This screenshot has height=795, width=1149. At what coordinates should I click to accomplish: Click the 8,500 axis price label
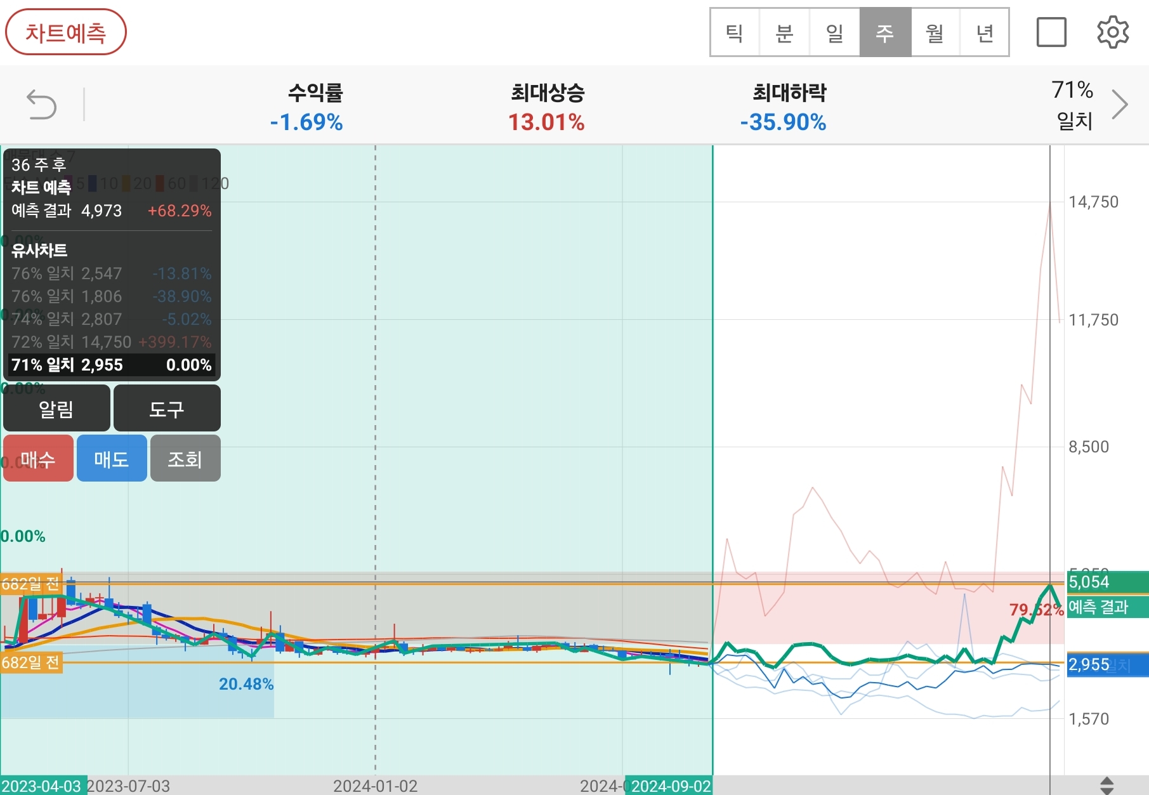(x=1089, y=447)
